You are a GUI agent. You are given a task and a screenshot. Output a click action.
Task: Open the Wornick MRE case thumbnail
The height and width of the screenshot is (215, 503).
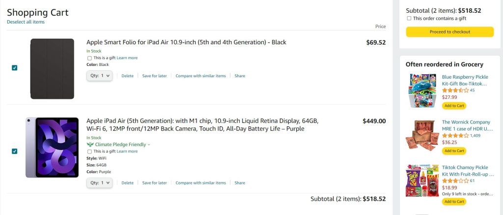click(422, 135)
